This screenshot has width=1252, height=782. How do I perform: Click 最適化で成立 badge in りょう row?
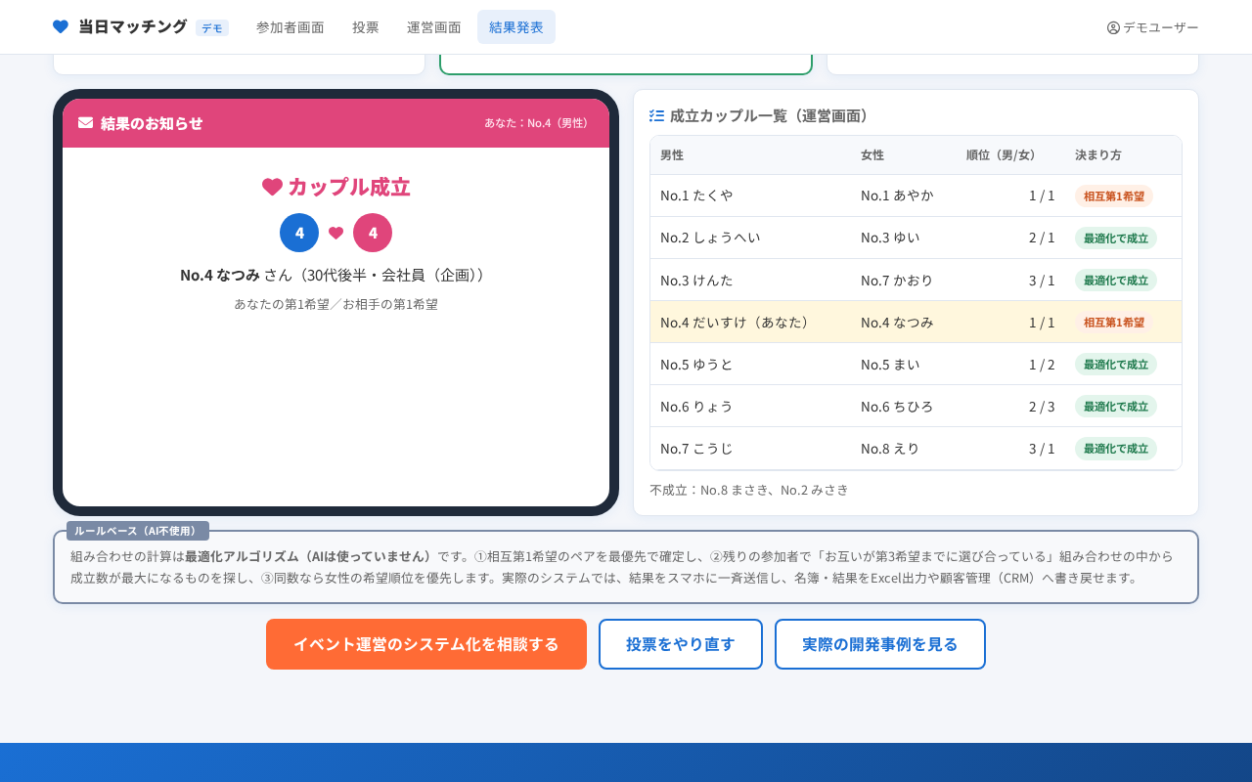1116,406
